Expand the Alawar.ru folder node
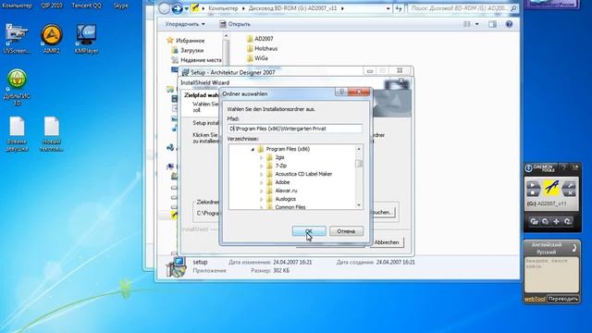 (x=261, y=191)
